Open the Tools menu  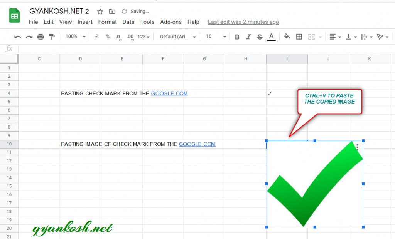click(147, 22)
